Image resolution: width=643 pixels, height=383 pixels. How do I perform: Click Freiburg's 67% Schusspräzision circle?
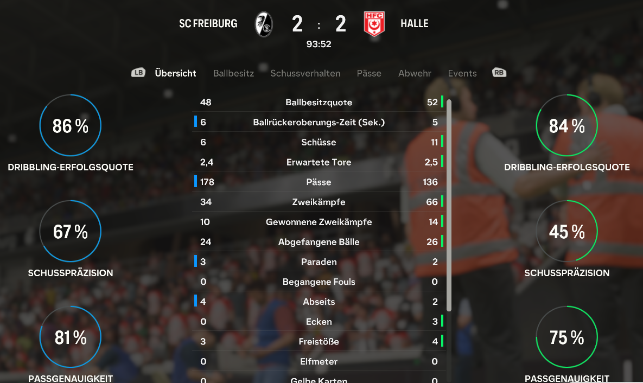click(71, 232)
